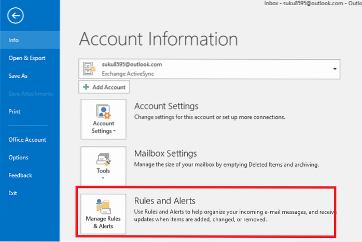Screen dimensions: 362x242
Task: Expand the Account Settings button's dropdown arrow
Action: 114,131
